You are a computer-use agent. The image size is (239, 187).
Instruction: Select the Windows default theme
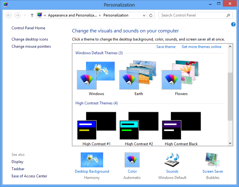(96, 76)
